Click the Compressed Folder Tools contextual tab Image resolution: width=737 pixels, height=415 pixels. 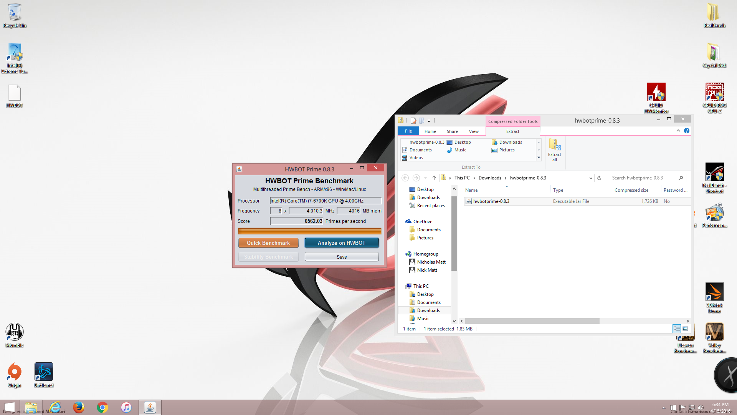click(x=513, y=121)
